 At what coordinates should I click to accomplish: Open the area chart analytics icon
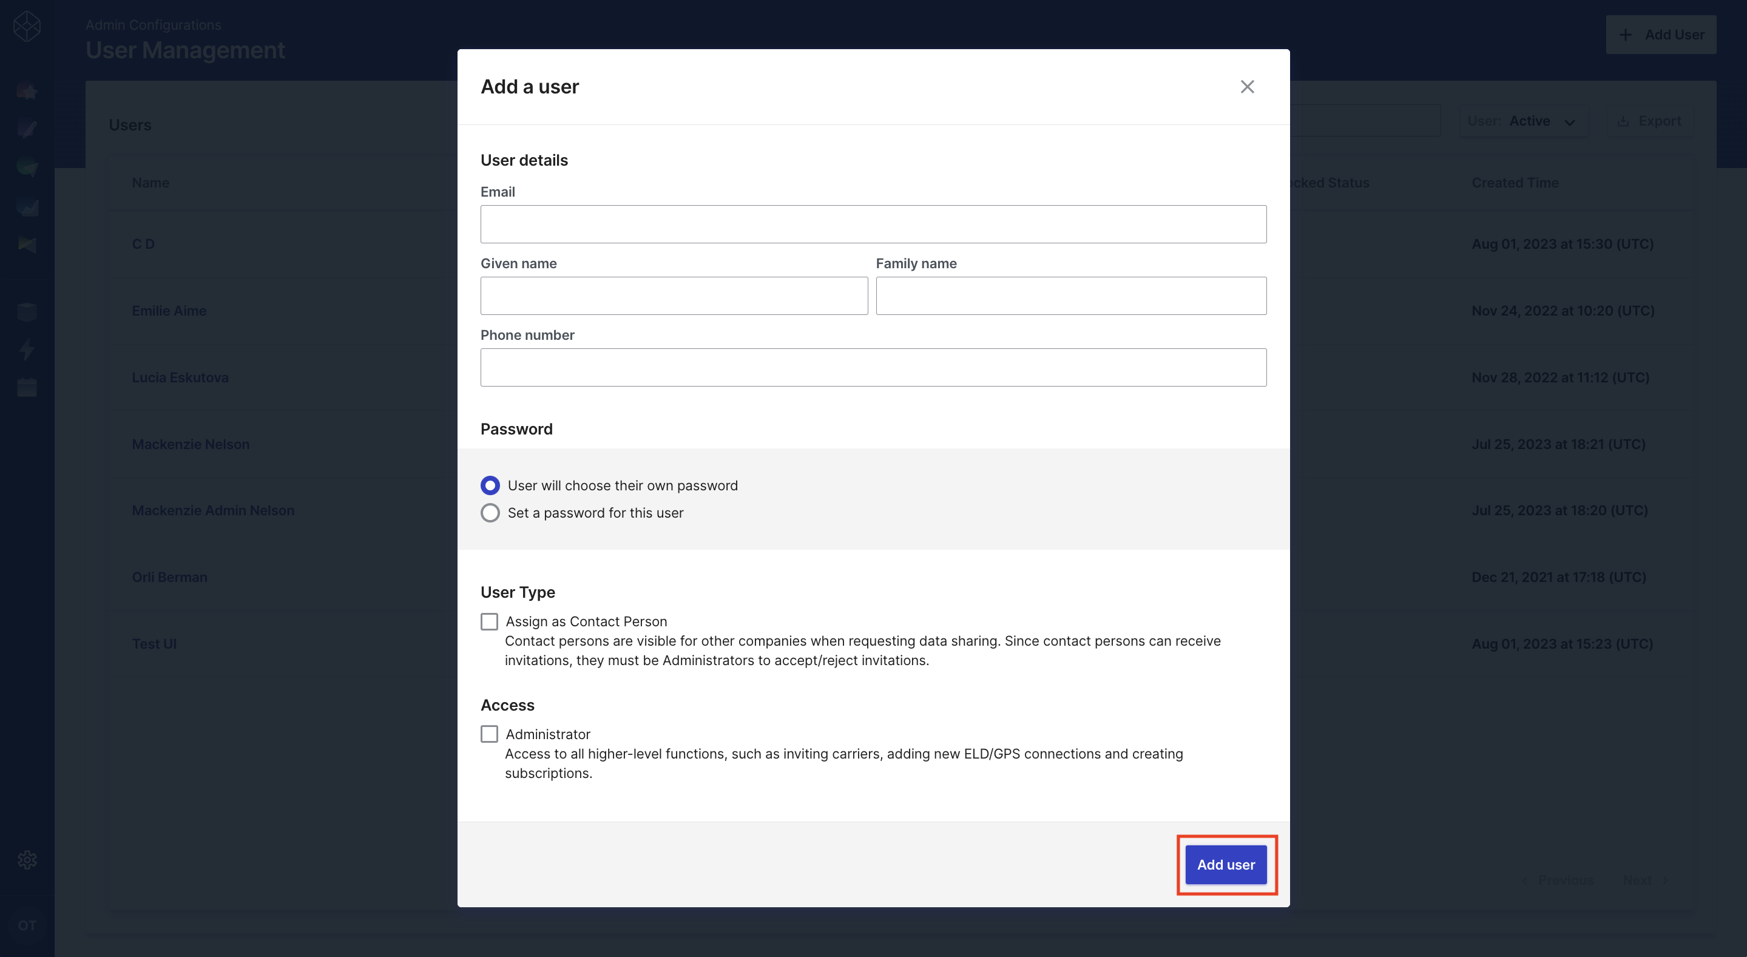point(27,207)
